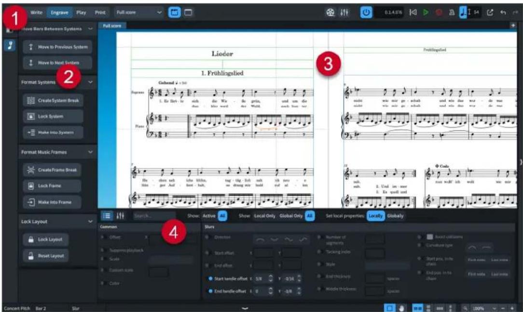Click the green Play transport button

(426, 13)
